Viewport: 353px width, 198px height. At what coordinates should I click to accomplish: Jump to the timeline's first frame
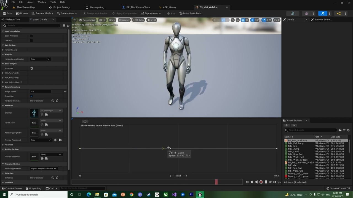247,182
